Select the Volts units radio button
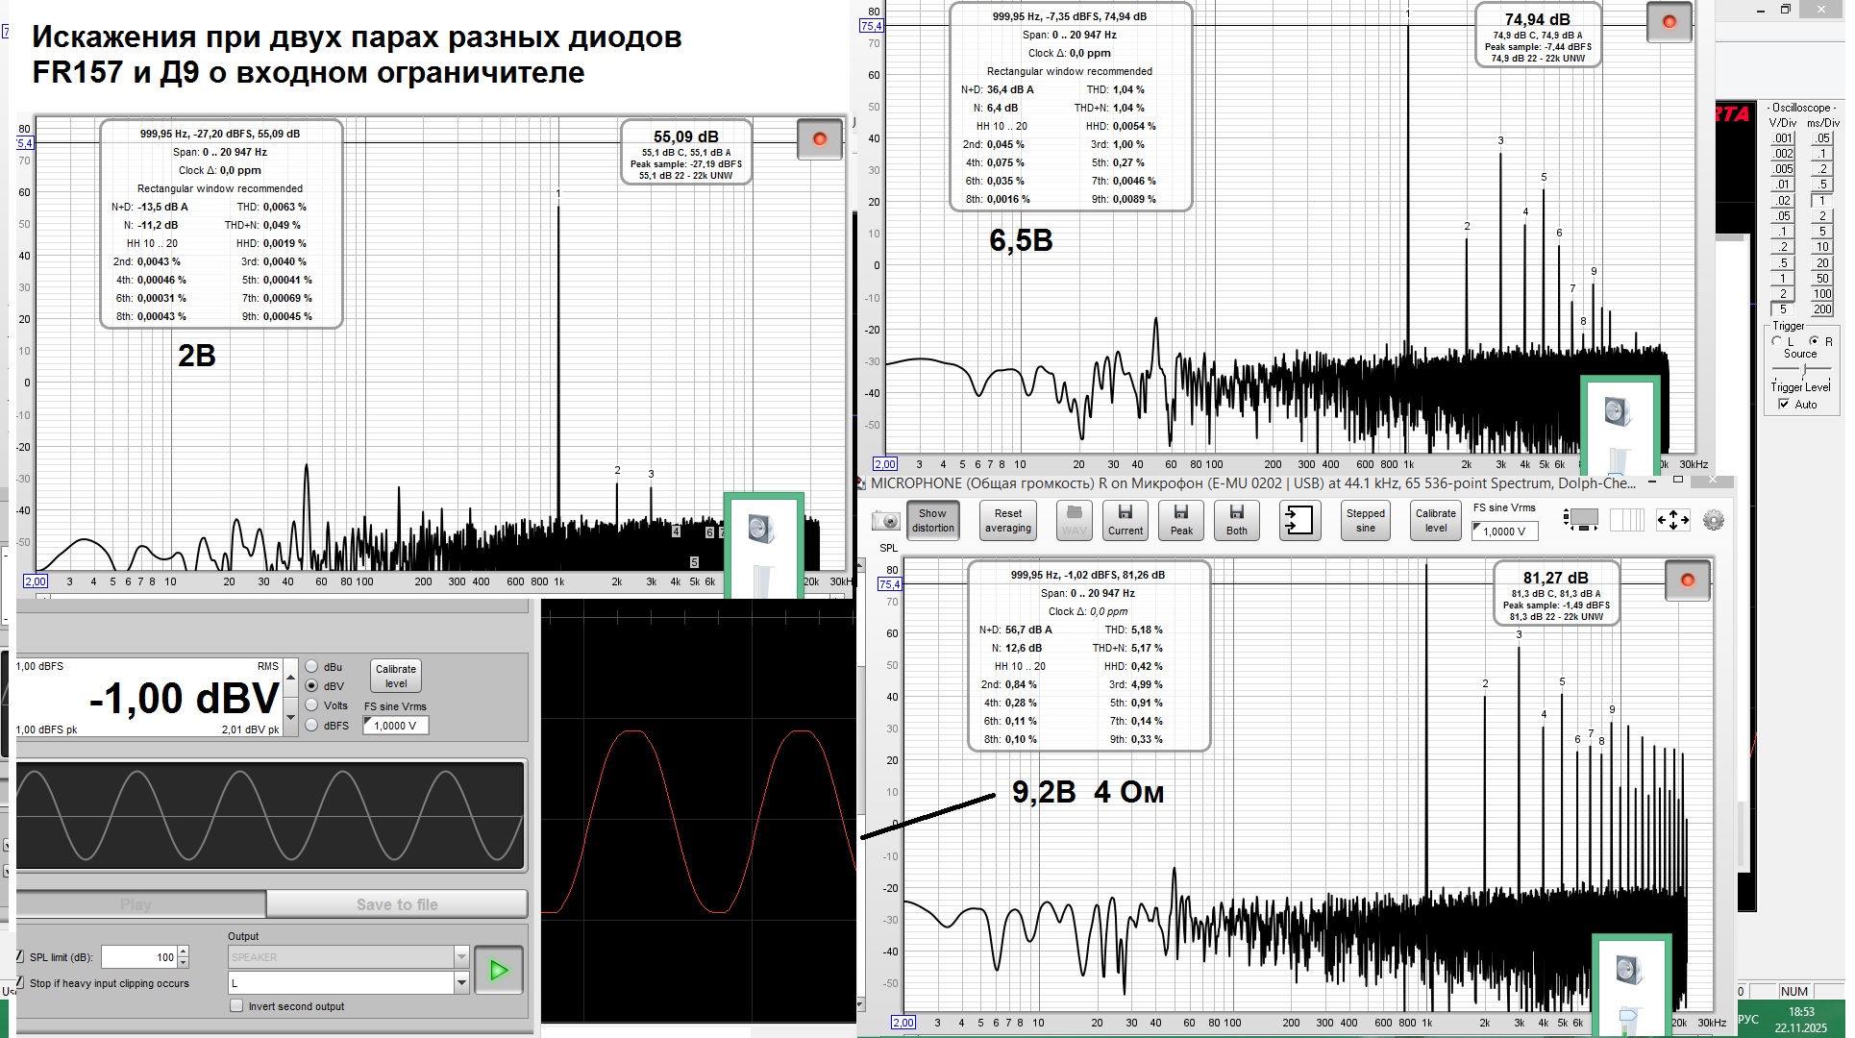1855x1038 pixels. click(311, 705)
